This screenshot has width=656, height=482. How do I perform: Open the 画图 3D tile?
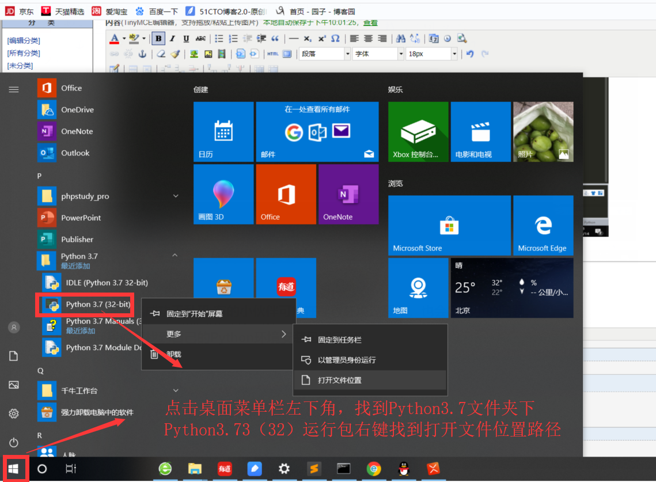click(223, 194)
